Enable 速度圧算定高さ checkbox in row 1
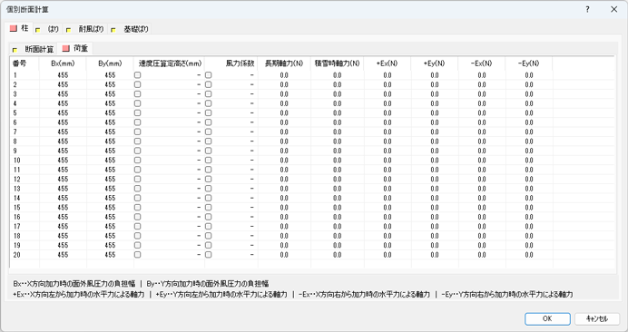 click(x=137, y=75)
